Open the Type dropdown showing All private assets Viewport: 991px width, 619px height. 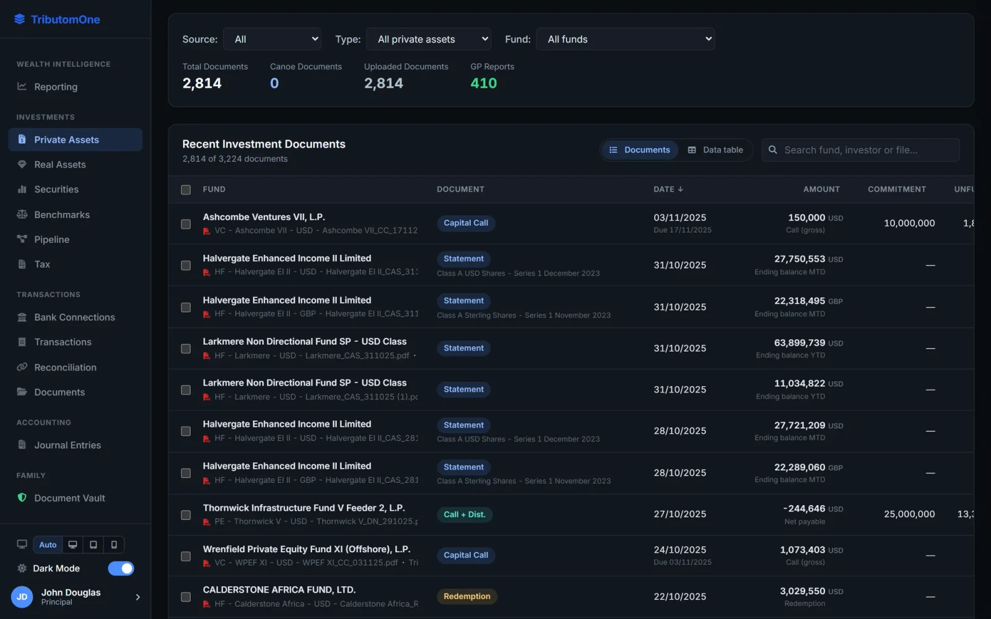point(429,39)
